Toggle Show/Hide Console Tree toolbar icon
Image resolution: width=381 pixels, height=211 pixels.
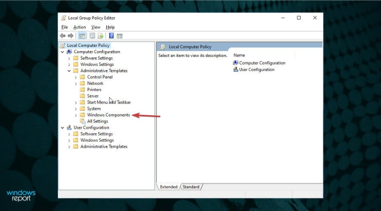(x=82, y=36)
